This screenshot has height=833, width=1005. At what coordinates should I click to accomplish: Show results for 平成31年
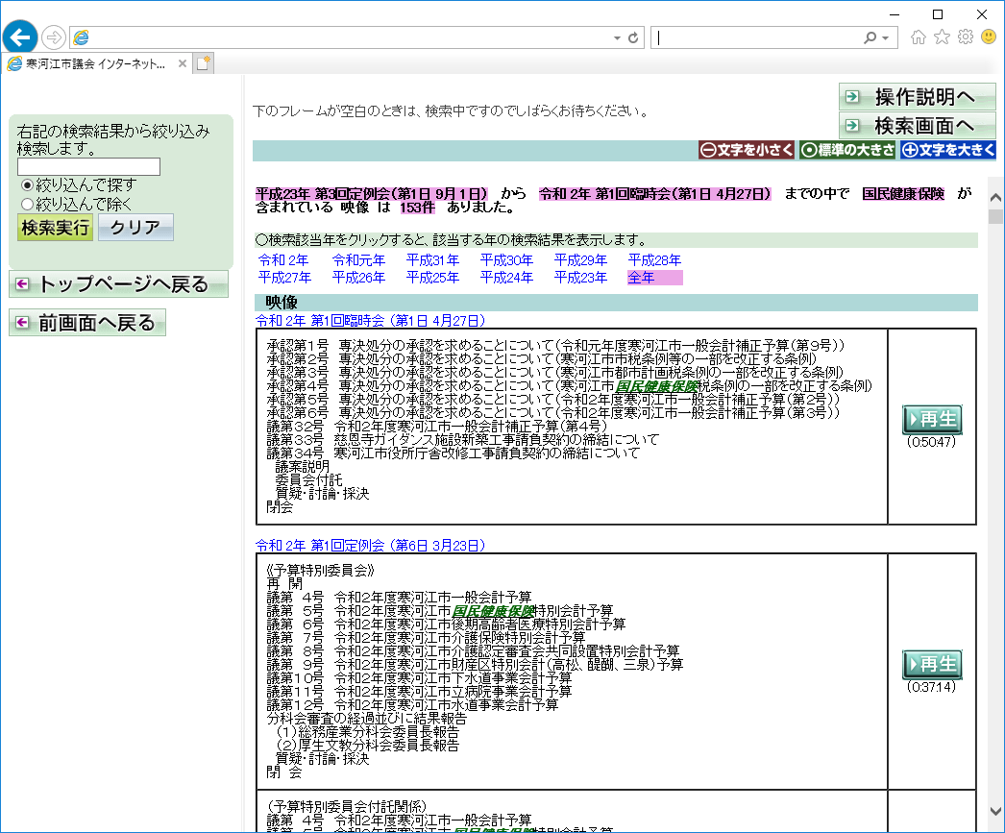coord(432,260)
